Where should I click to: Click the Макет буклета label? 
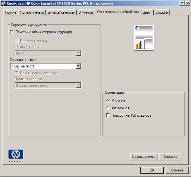click(x=28, y=47)
